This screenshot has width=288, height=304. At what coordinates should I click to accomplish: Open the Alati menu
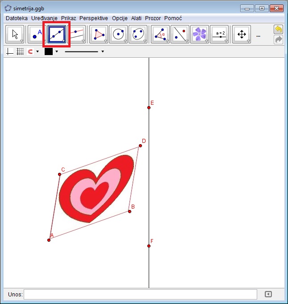(136, 18)
